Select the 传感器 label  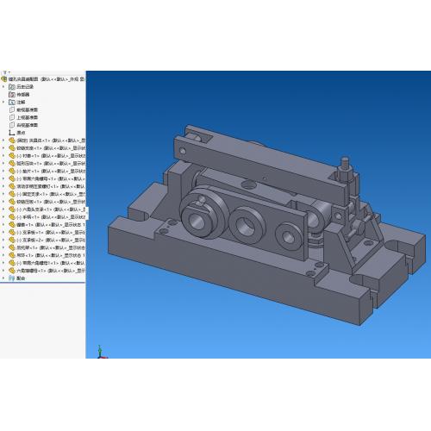pos(23,95)
